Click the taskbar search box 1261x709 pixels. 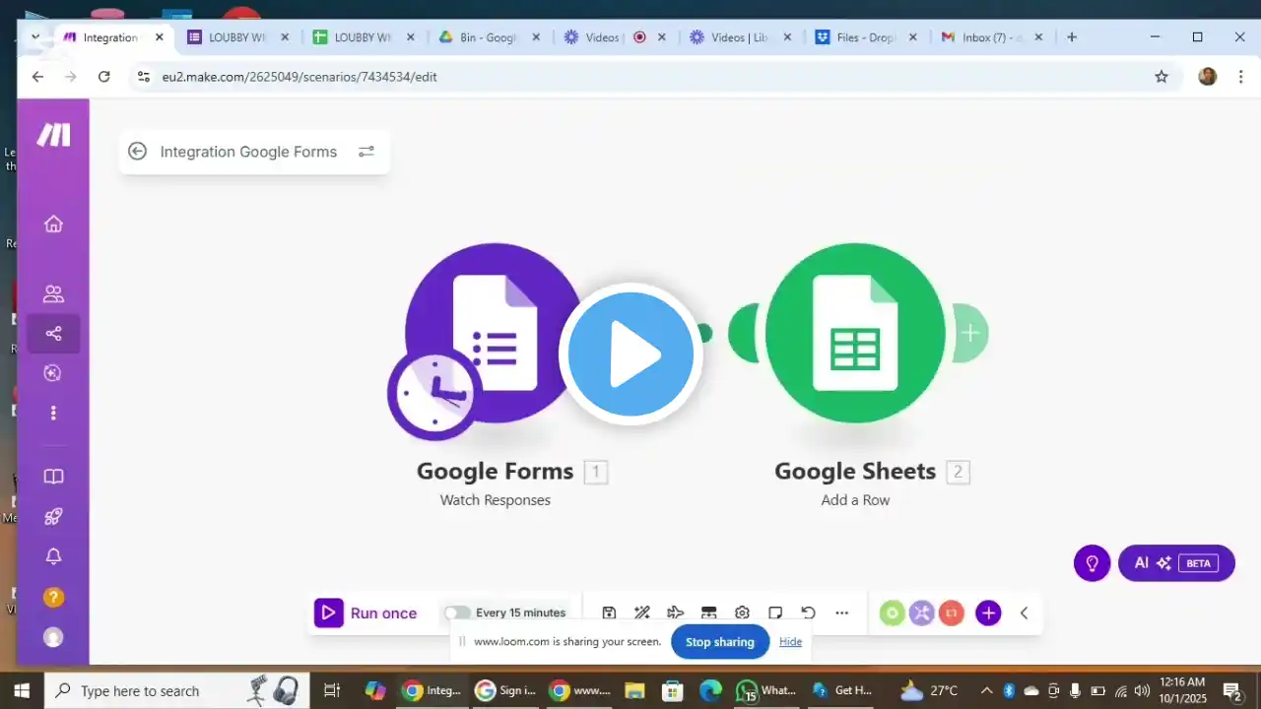pos(177,690)
